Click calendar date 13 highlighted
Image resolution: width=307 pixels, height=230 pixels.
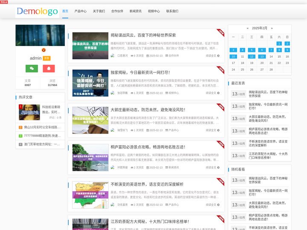click(x=262, y=57)
